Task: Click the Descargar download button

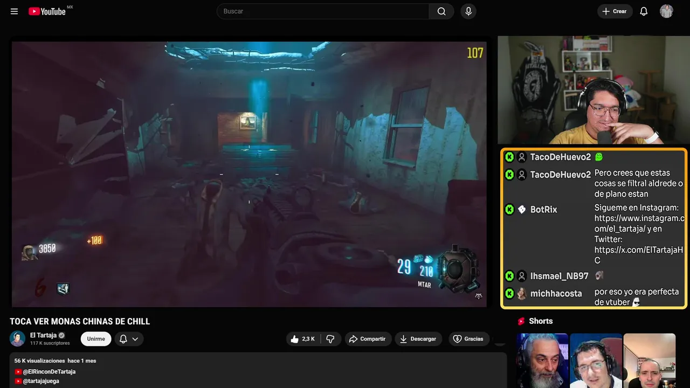Action: tap(418, 339)
